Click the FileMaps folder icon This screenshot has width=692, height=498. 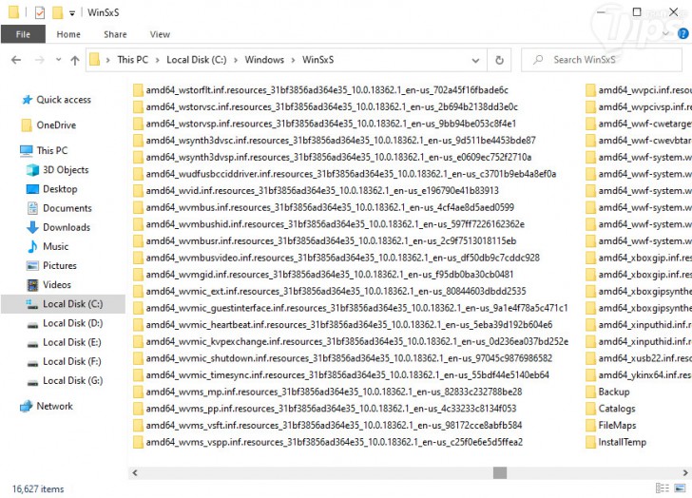(x=590, y=425)
